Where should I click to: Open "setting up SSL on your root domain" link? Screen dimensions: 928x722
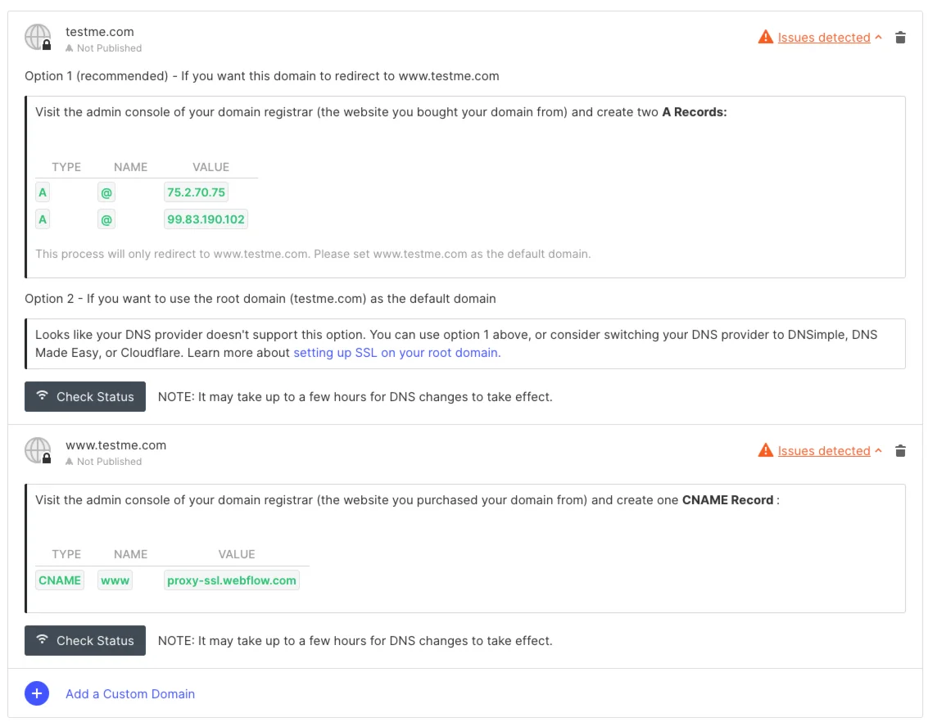(396, 352)
